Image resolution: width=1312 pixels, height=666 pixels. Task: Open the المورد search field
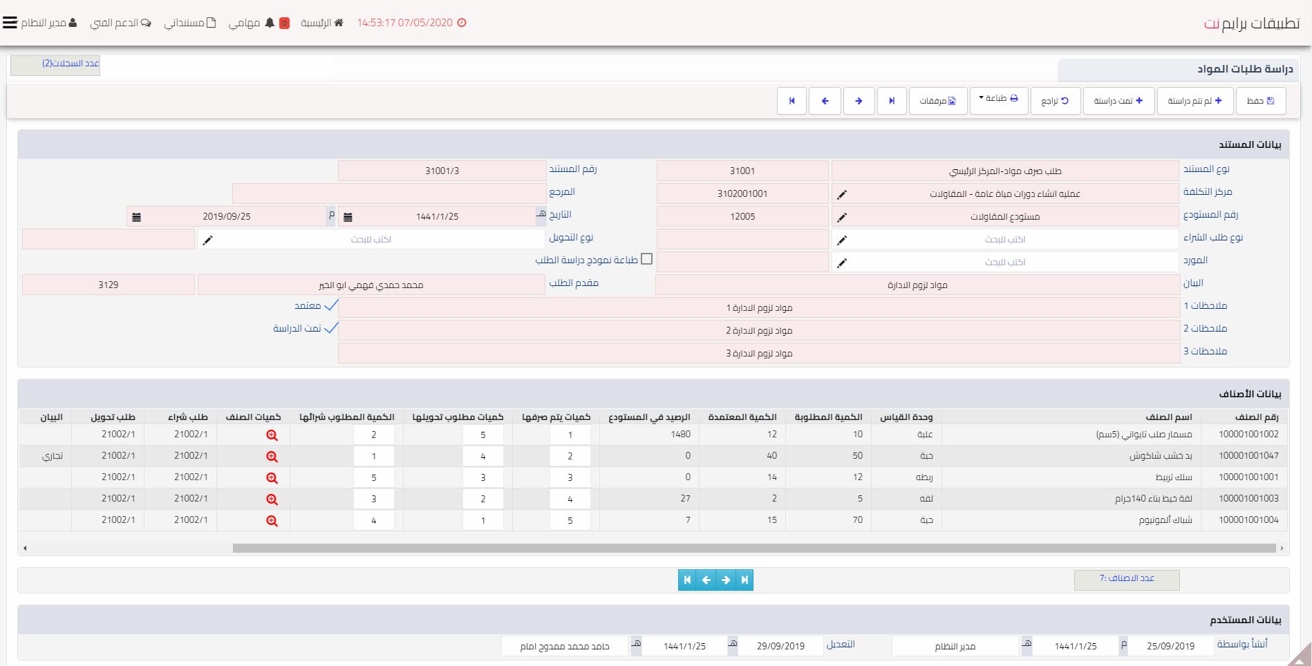click(1004, 263)
